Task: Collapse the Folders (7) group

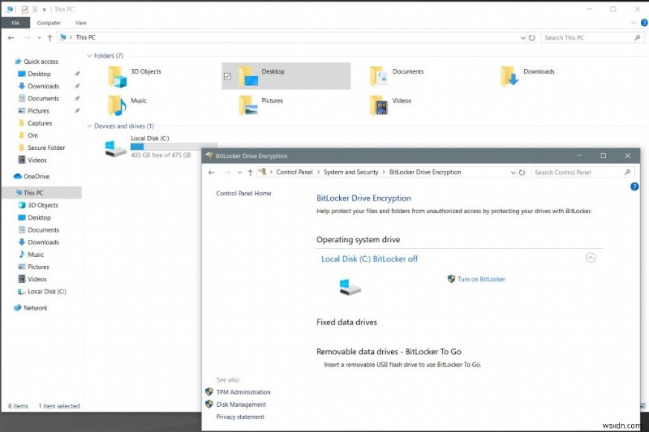Action: pos(89,56)
